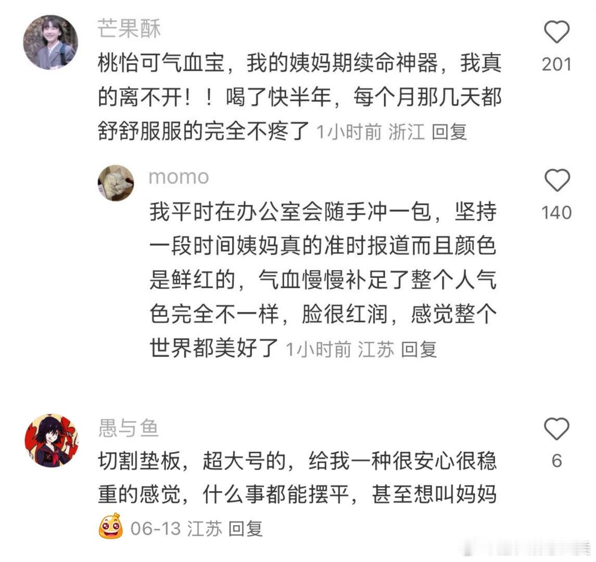596x562 pixels.
Task: Like 愚与鱼's comment with heart icon
Action: [557, 429]
